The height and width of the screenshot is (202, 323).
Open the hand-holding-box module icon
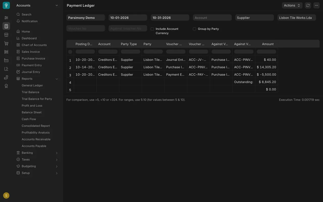(x=6, y=78)
